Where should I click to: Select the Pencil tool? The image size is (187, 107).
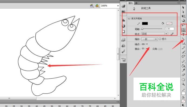(183, 48)
